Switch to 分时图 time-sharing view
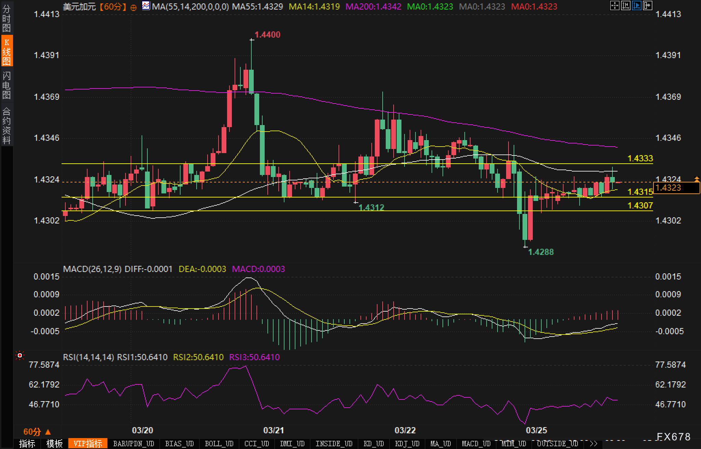This screenshot has width=701, height=449. [6, 18]
